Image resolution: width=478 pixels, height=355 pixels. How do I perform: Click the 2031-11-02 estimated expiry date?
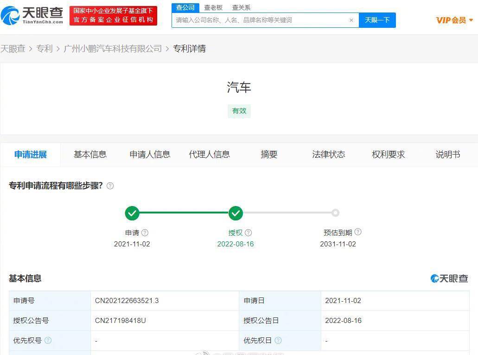[x=338, y=244]
